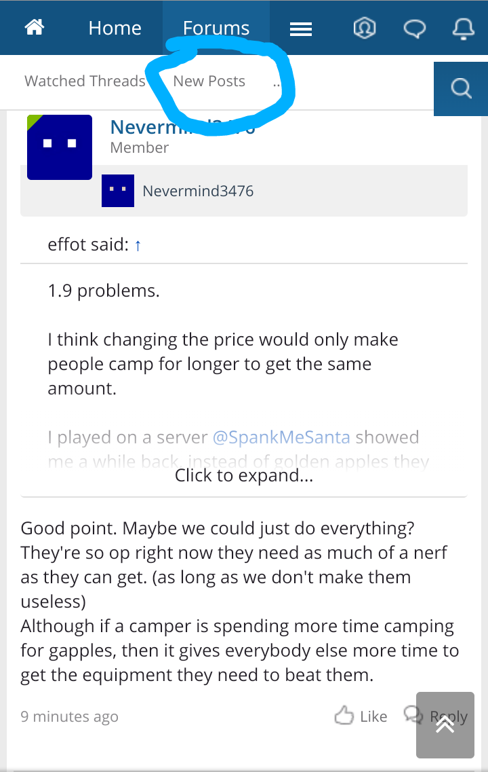
Task: Reply to this post
Action: [x=435, y=716]
